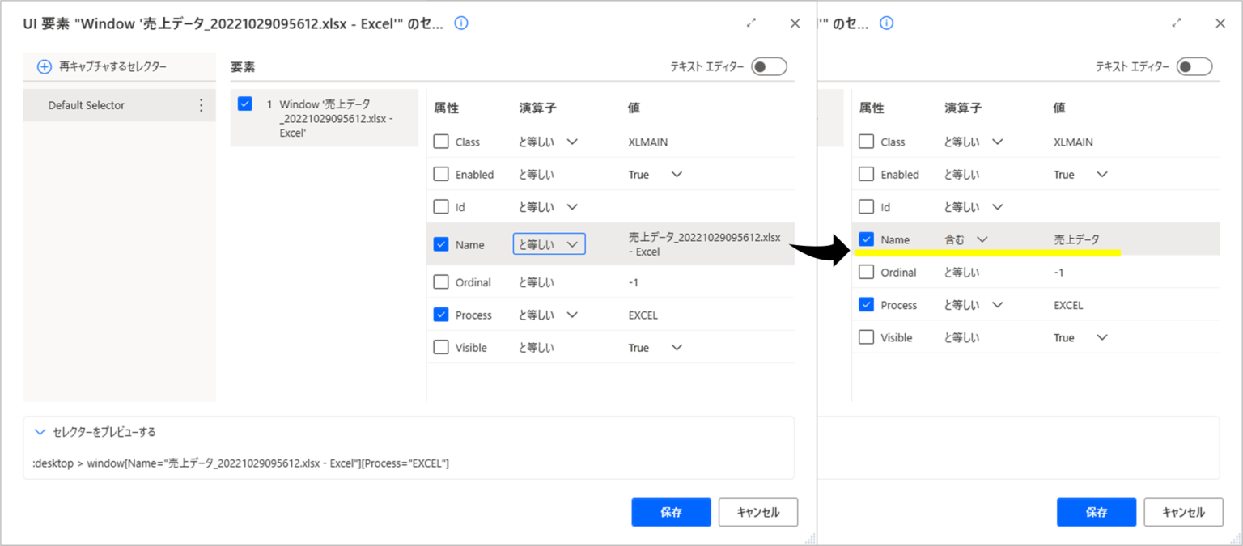Toggle the テキスト エディター switch in the left dialog
1243x546 pixels.
pyautogui.click(x=768, y=67)
